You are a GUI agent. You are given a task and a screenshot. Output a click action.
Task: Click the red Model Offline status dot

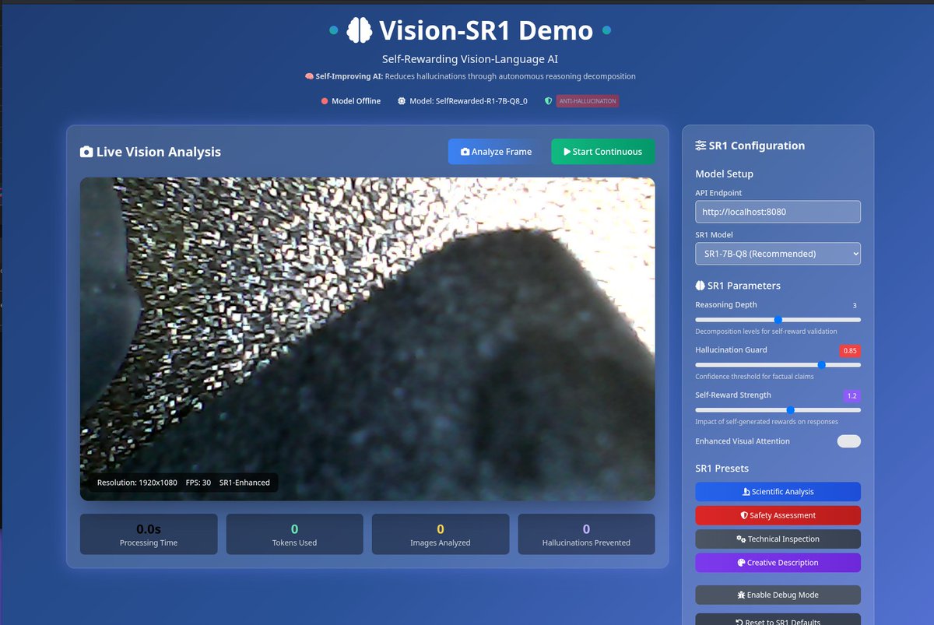pos(325,101)
